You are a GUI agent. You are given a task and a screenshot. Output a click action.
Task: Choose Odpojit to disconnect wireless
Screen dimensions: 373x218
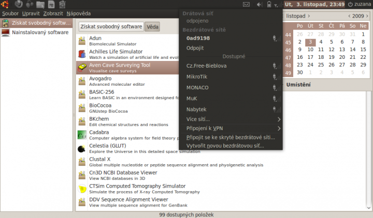pyautogui.click(x=231, y=48)
